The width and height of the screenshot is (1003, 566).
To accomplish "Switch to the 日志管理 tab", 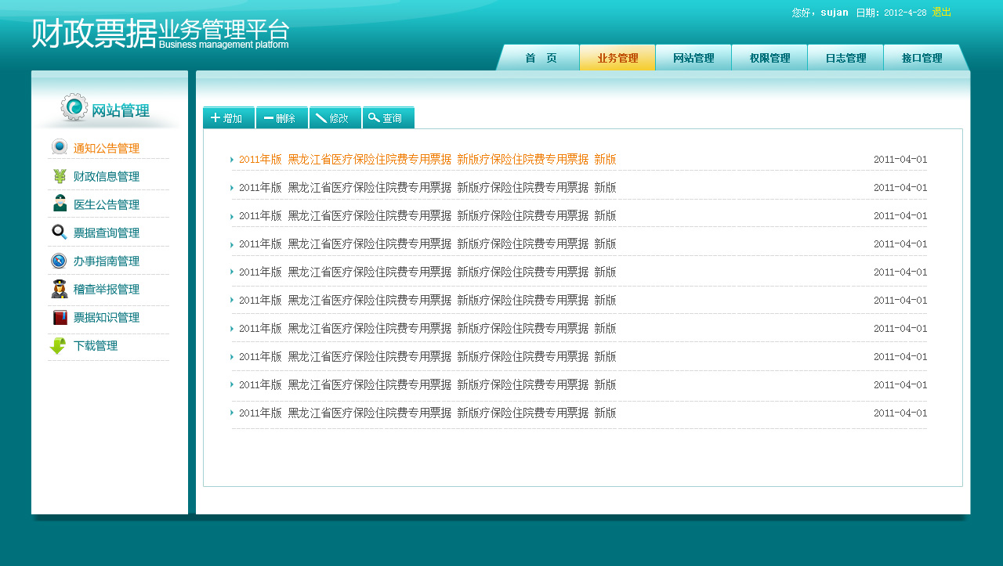I will pos(845,58).
